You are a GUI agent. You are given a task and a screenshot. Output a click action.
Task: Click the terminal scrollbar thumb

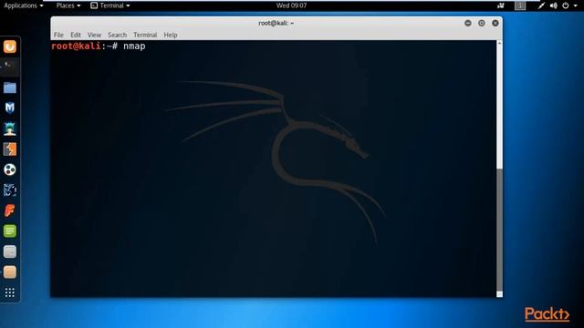coord(499,230)
